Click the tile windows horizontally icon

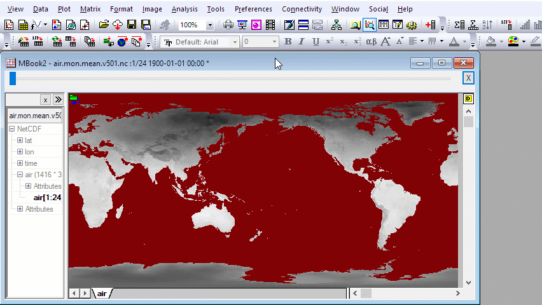coord(303,25)
